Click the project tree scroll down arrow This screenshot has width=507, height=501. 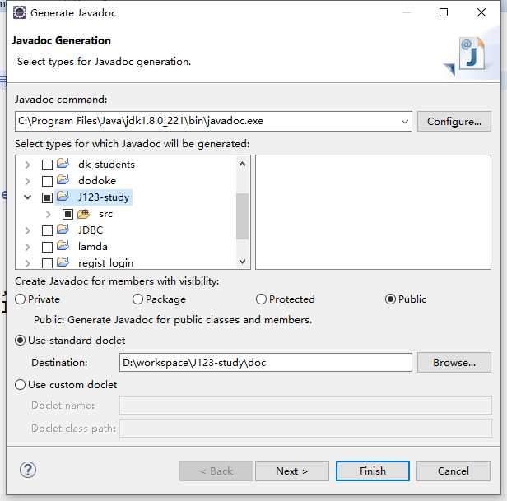pyautogui.click(x=242, y=261)
